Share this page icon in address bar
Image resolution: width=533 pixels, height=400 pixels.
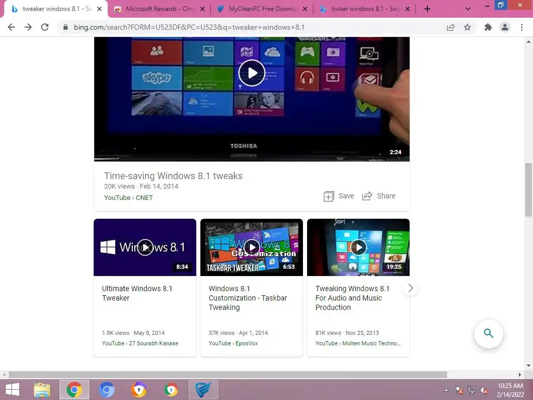451,27
